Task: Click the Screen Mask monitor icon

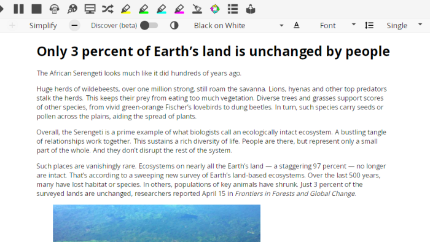Action: 90,9
